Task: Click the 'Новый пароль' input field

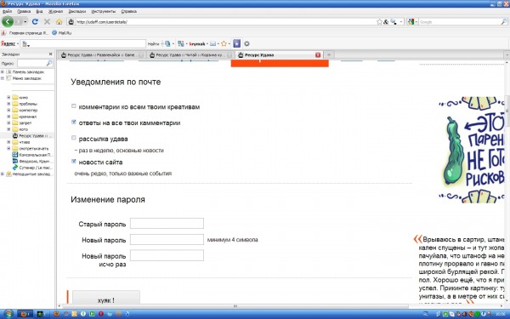Action: 167,239
